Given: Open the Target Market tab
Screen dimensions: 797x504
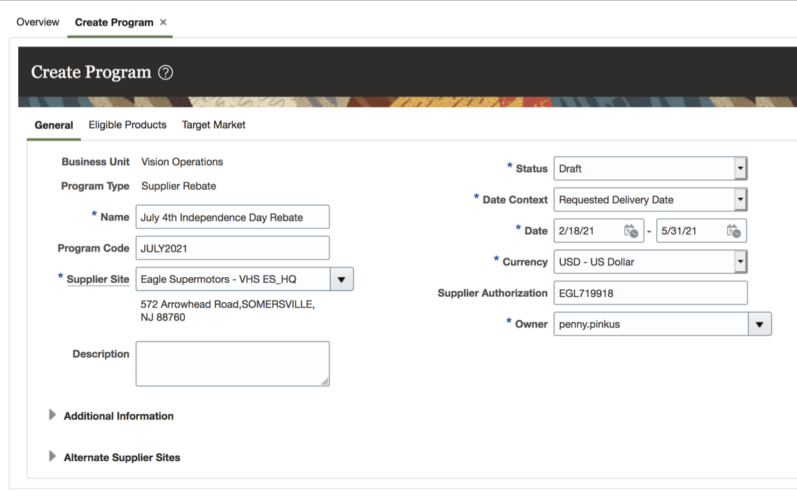Looking at the screenshot, I should click(213, 125).
